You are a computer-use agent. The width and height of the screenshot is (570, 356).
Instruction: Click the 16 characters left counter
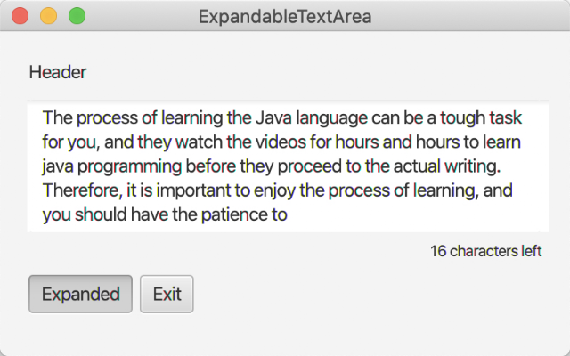[x=486, y=251]
